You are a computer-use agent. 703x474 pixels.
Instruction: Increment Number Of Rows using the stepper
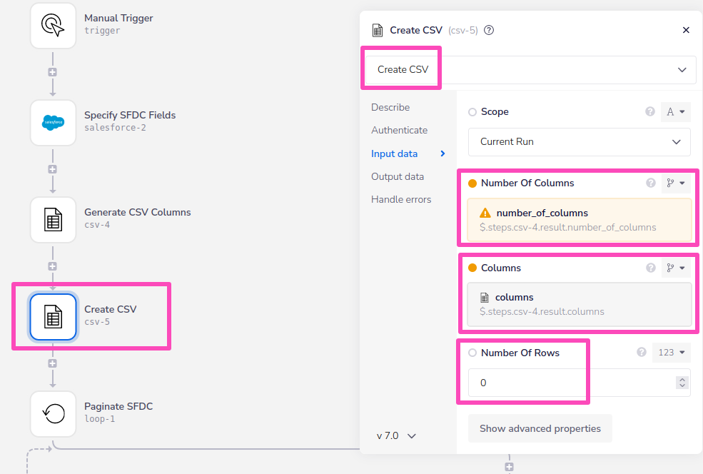pyautogui.click(x=682, y=379)
